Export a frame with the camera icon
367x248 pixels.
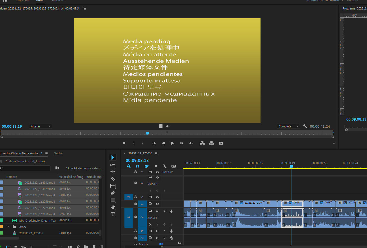221,143
